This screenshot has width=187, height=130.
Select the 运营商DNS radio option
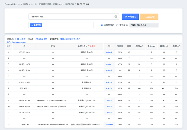point(102,25)
